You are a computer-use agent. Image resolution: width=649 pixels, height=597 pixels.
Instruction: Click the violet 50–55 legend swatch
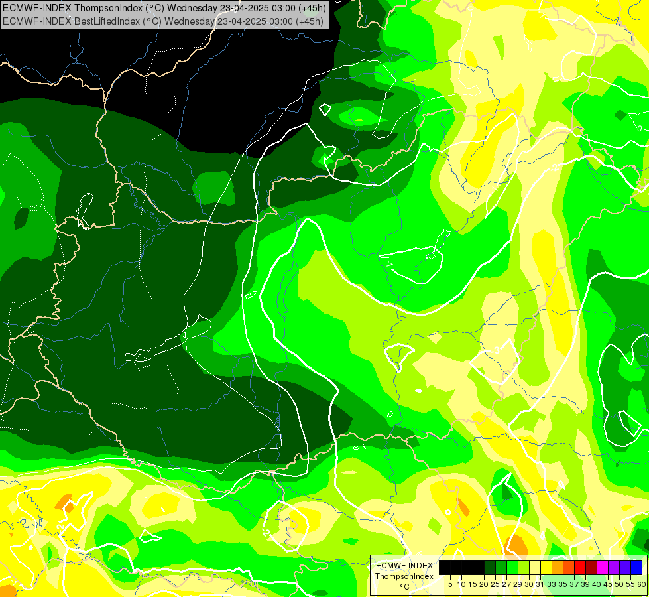(626, 567)
